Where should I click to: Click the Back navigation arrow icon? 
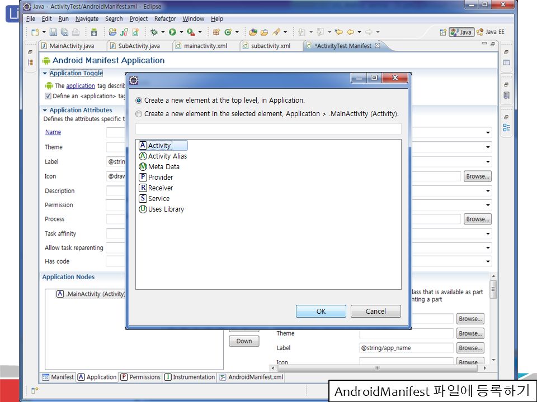click(350, 32)
